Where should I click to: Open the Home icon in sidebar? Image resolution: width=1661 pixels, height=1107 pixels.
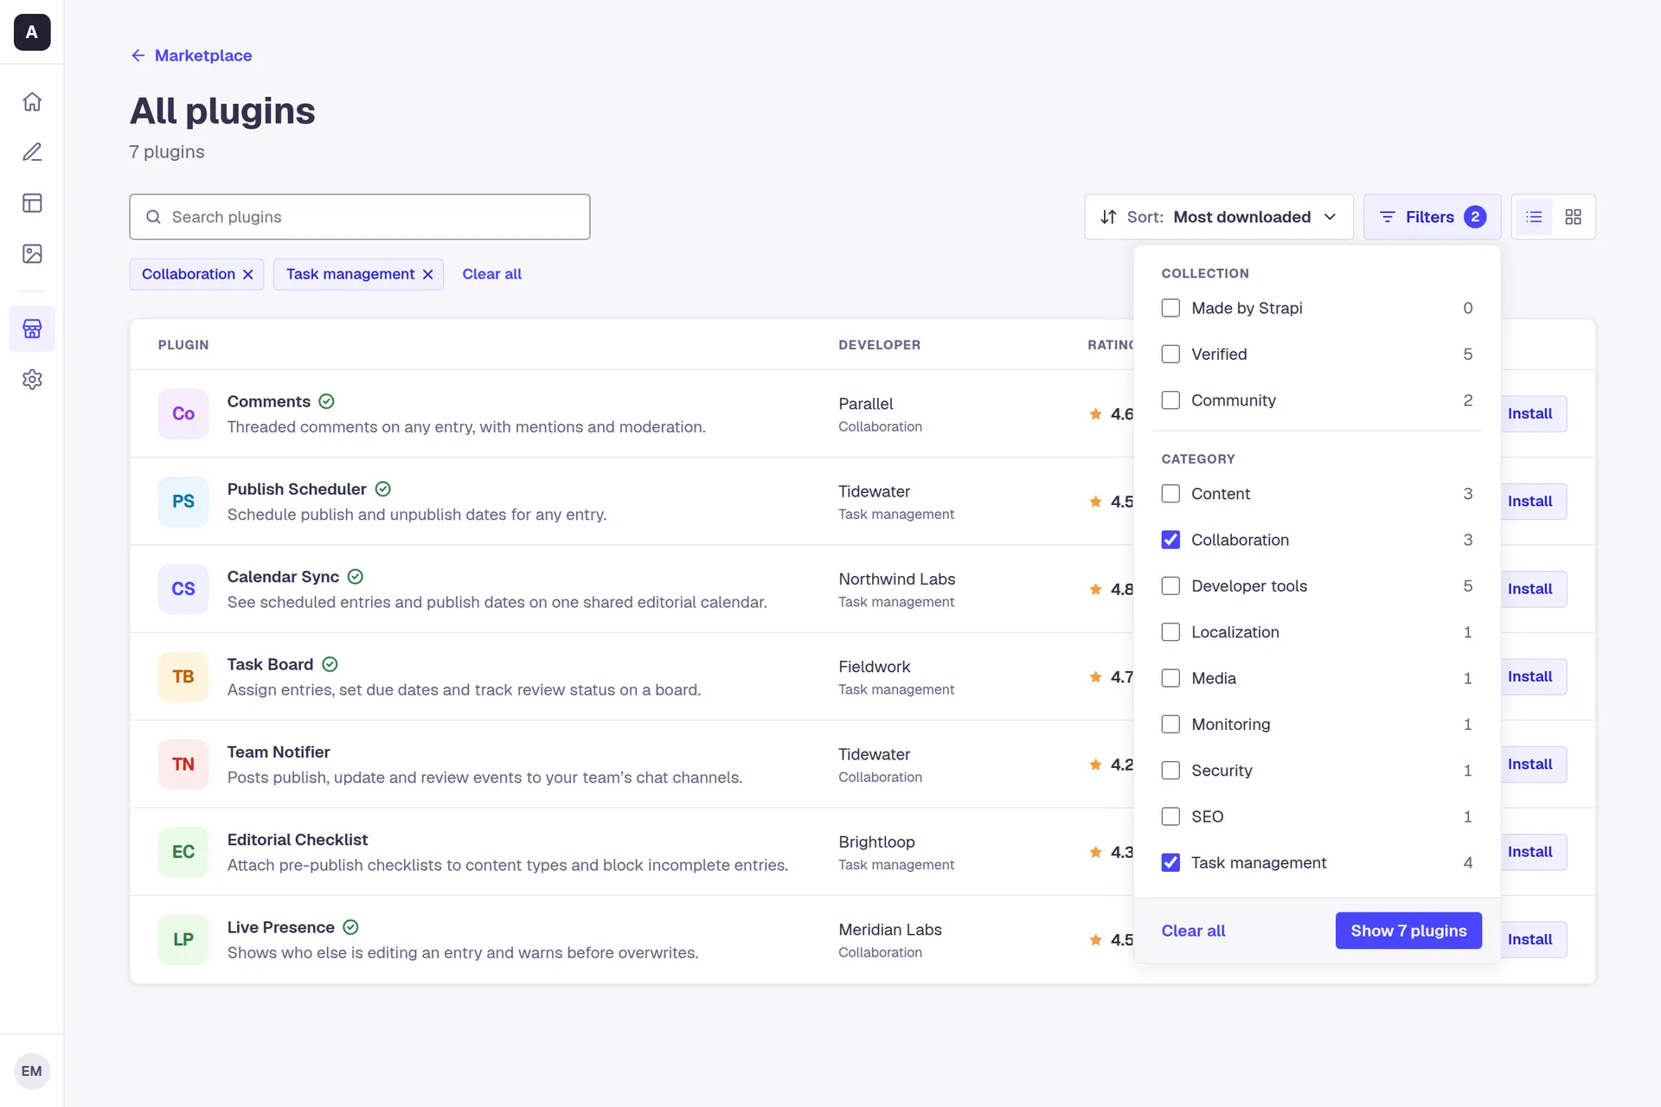[x=32, y=102]
